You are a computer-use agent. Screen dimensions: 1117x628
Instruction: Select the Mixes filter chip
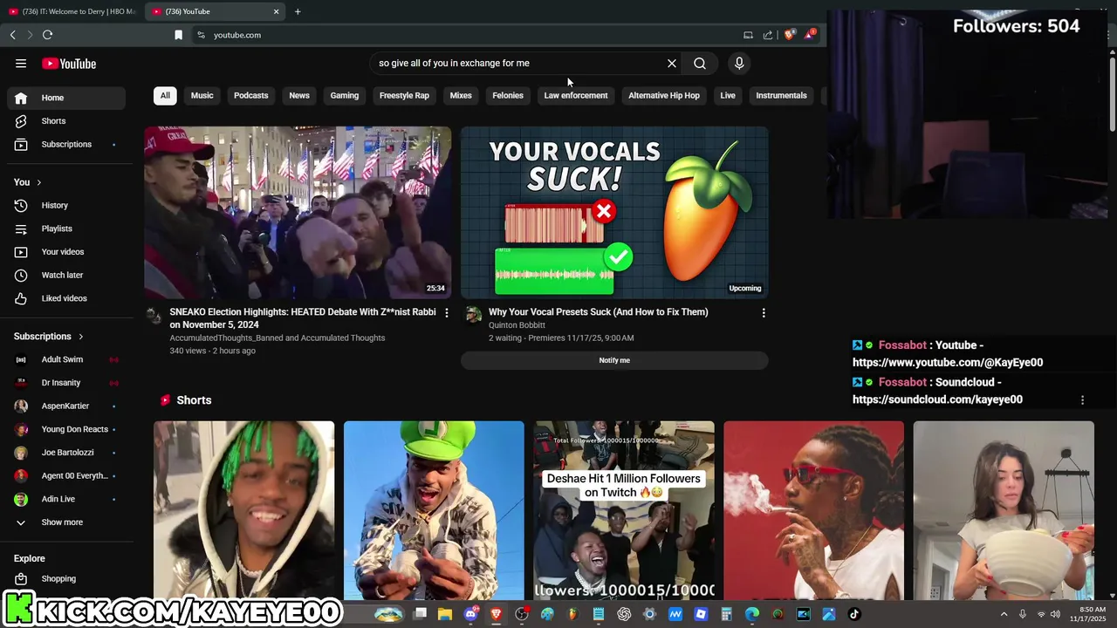point(461,95)
